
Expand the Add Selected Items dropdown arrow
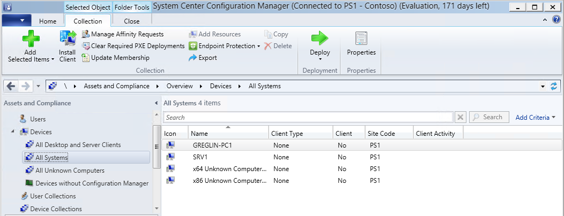53,59
